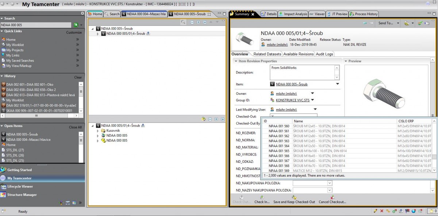
Task: Switch to the Details tab
Action: click(x=269, y=14)
